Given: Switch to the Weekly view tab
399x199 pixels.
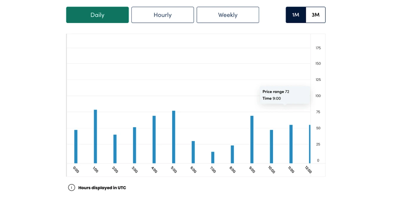Looking at the screenshot, I should (x=228, y=15).
